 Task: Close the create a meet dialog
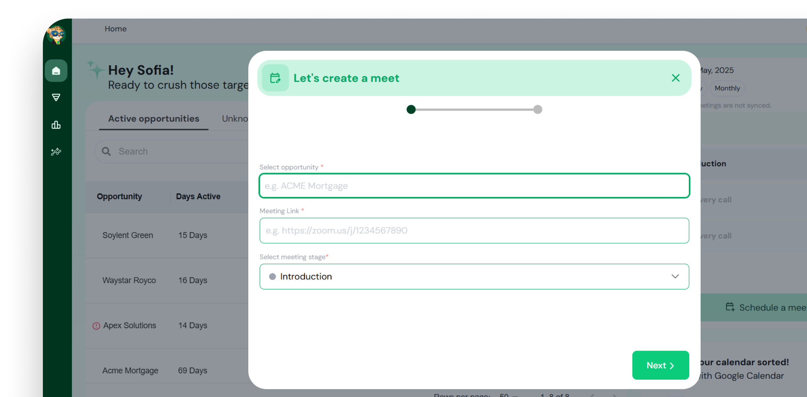(x=675, y=78)
